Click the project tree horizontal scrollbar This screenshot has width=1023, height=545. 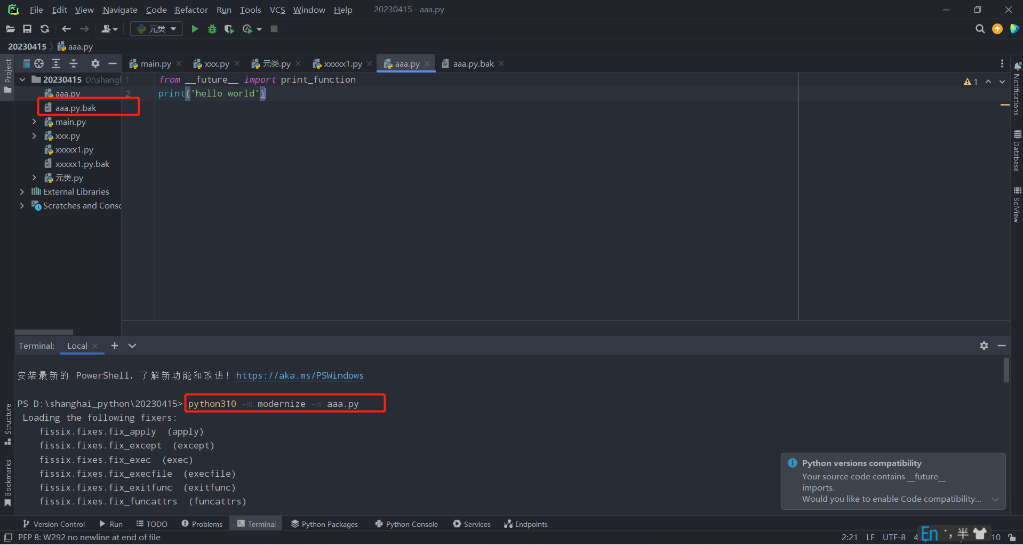coord(44,332)
